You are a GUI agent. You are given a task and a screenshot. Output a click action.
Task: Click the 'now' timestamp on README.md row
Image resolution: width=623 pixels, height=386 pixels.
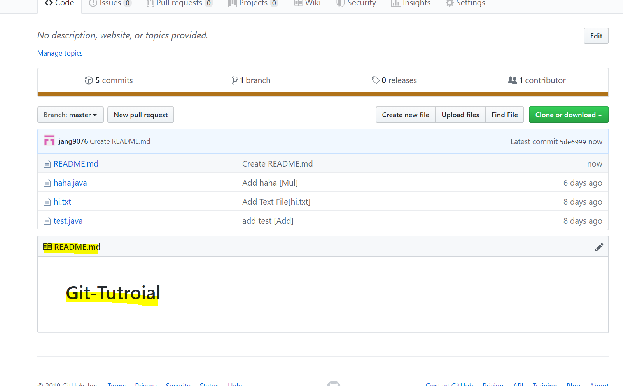595,164
